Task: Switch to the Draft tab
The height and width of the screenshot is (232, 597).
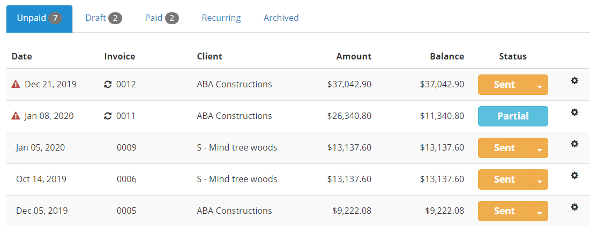Action: coord(103,18)
